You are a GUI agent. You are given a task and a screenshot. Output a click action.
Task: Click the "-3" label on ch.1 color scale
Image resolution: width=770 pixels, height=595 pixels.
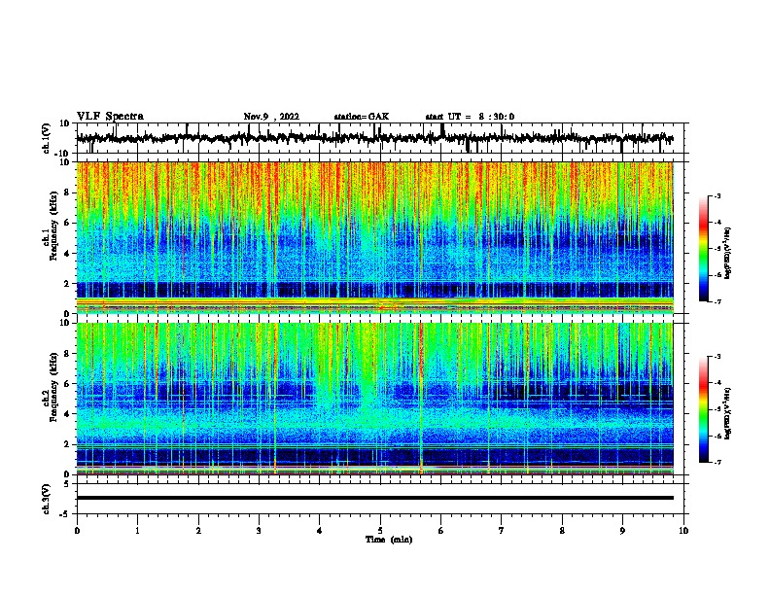(x=717, y=195)
